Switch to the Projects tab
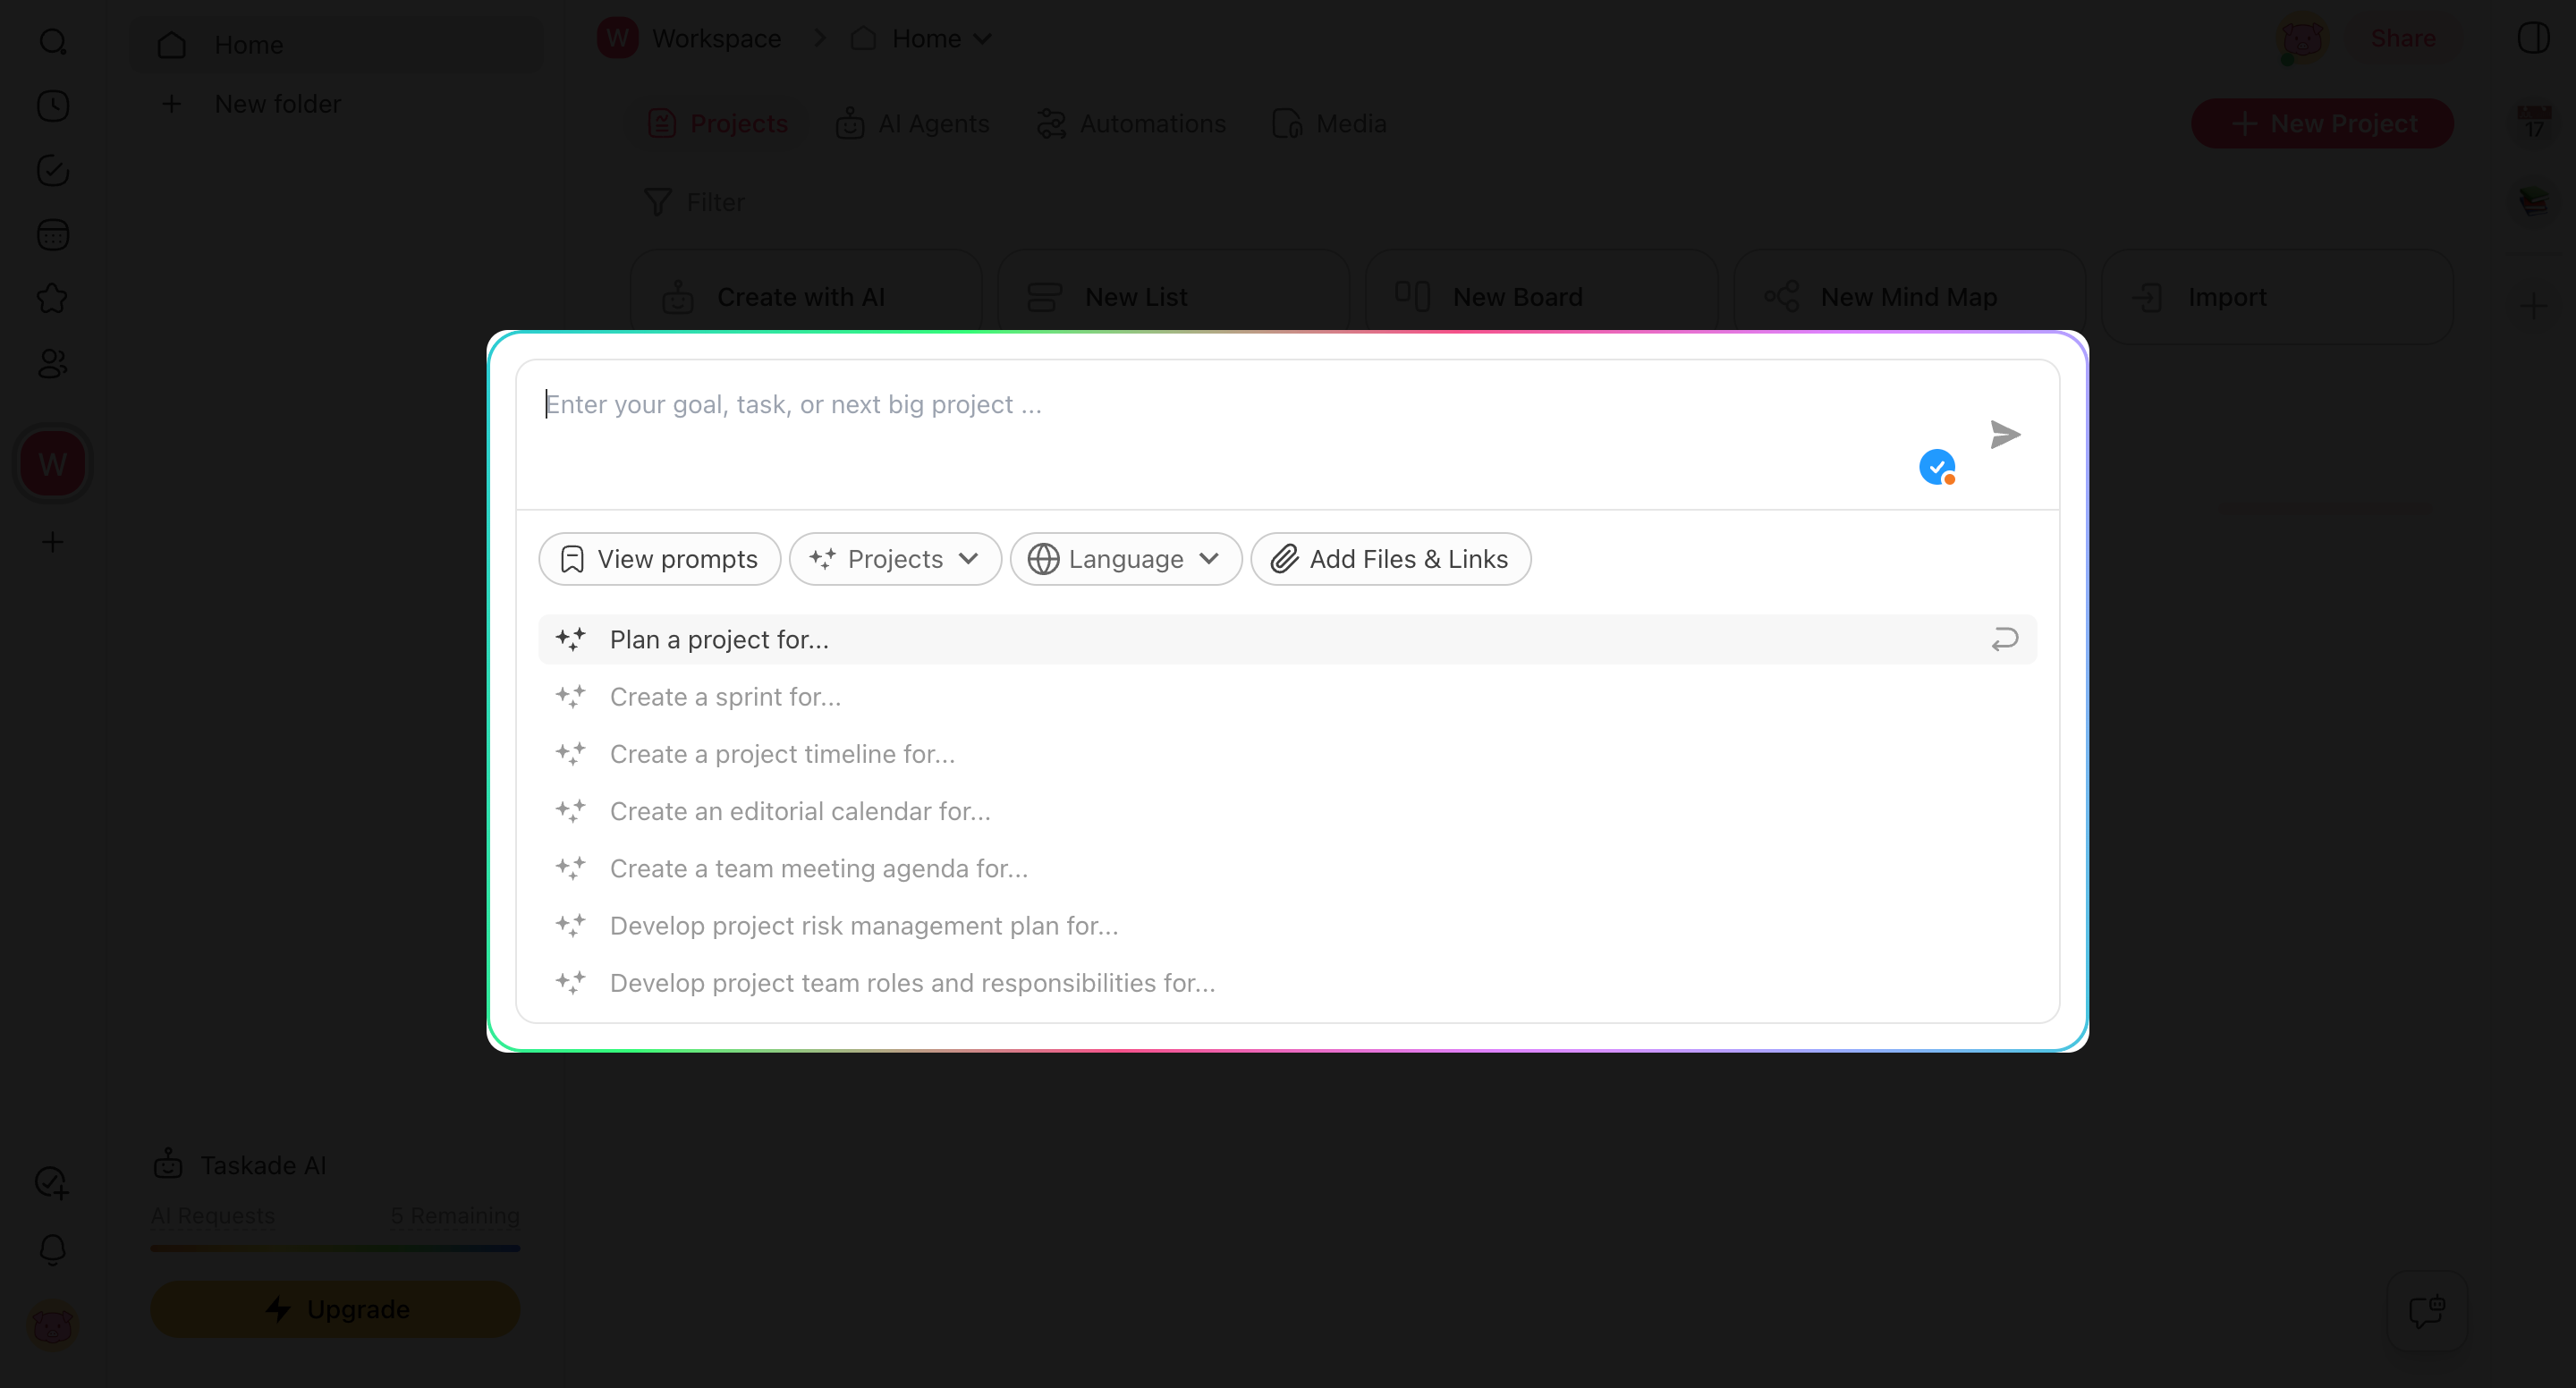The image size is (2576, 1388). (718, 123)
